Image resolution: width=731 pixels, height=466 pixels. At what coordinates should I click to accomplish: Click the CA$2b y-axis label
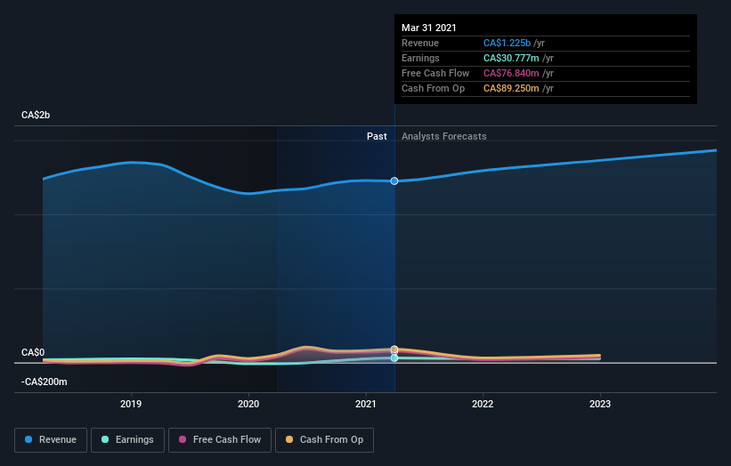[36, 115]
